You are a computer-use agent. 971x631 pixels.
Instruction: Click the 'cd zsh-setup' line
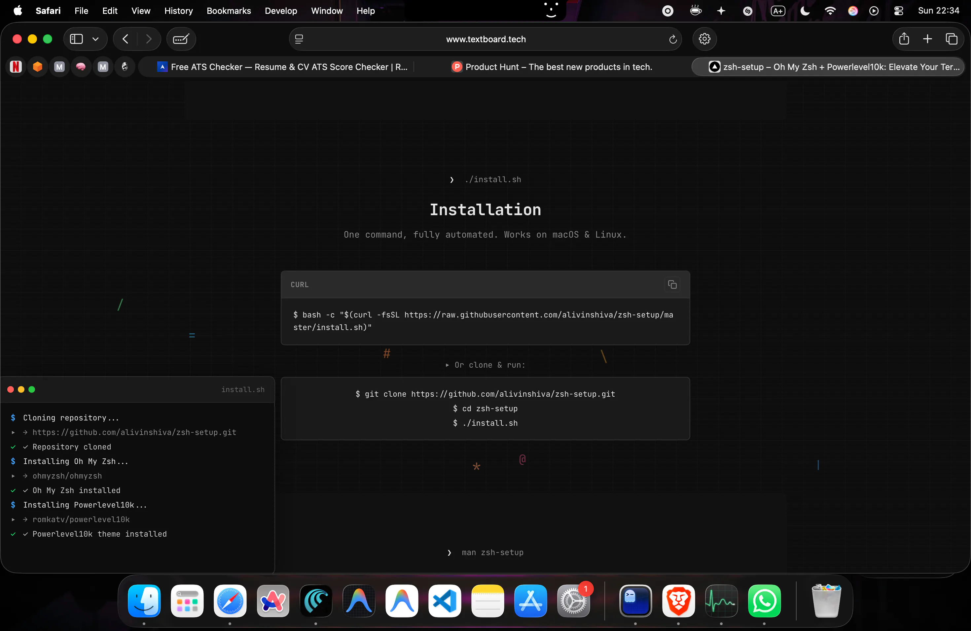pyautogui.click(x=485, y=409)
